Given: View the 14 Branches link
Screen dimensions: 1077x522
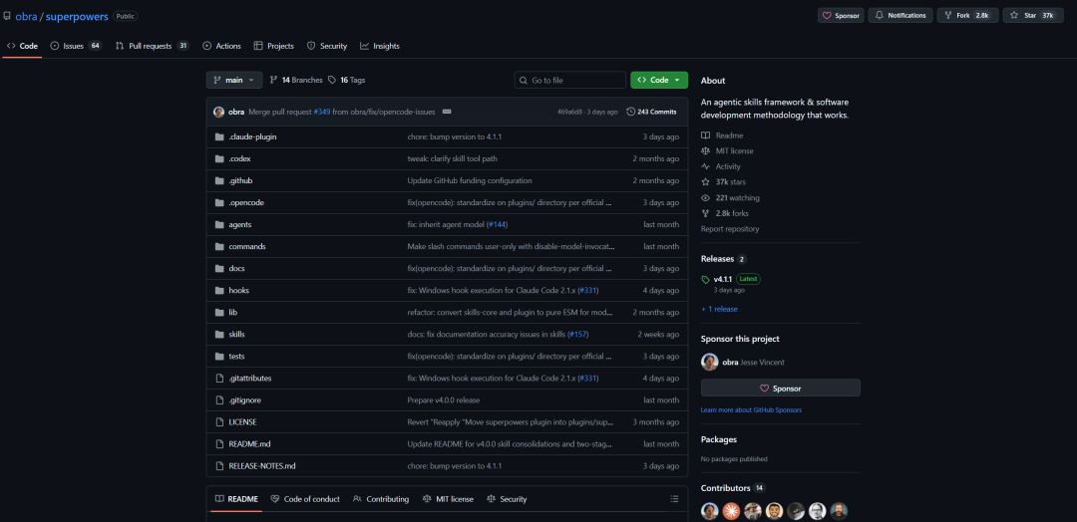Looking at the screenshot, I should click(x=296, y=81).
